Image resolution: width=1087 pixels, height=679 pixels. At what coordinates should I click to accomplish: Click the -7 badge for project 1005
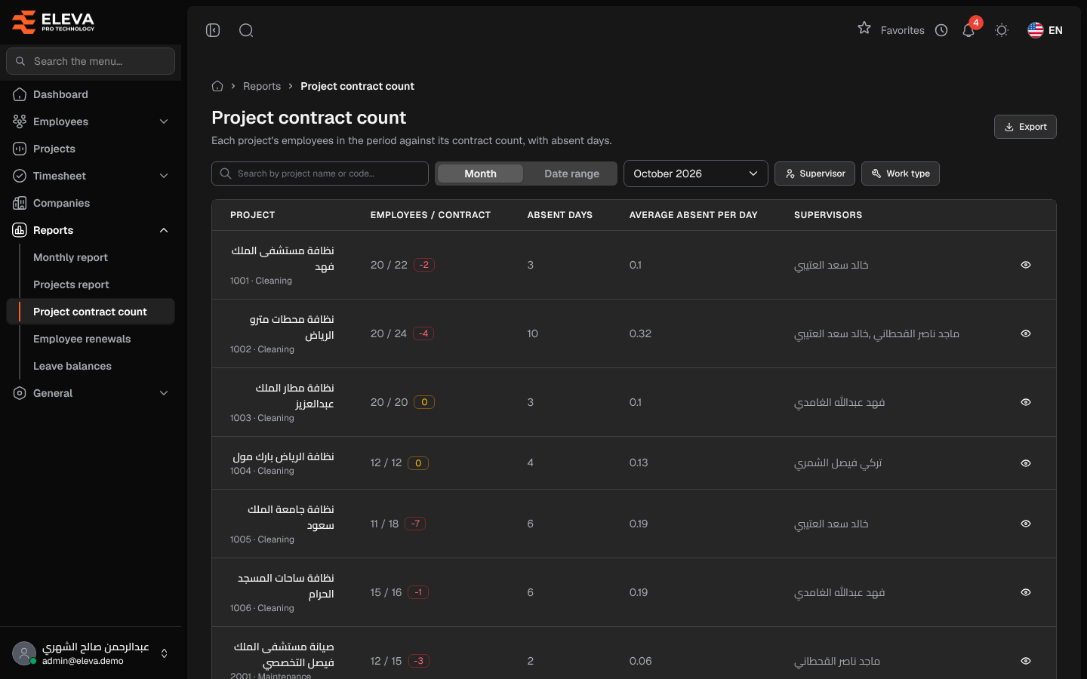tap(415, 524)
